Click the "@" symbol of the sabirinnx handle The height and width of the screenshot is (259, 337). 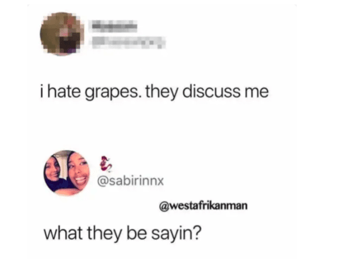coord(102,181)
